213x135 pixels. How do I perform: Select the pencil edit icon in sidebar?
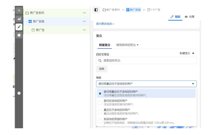coord(19,27)
